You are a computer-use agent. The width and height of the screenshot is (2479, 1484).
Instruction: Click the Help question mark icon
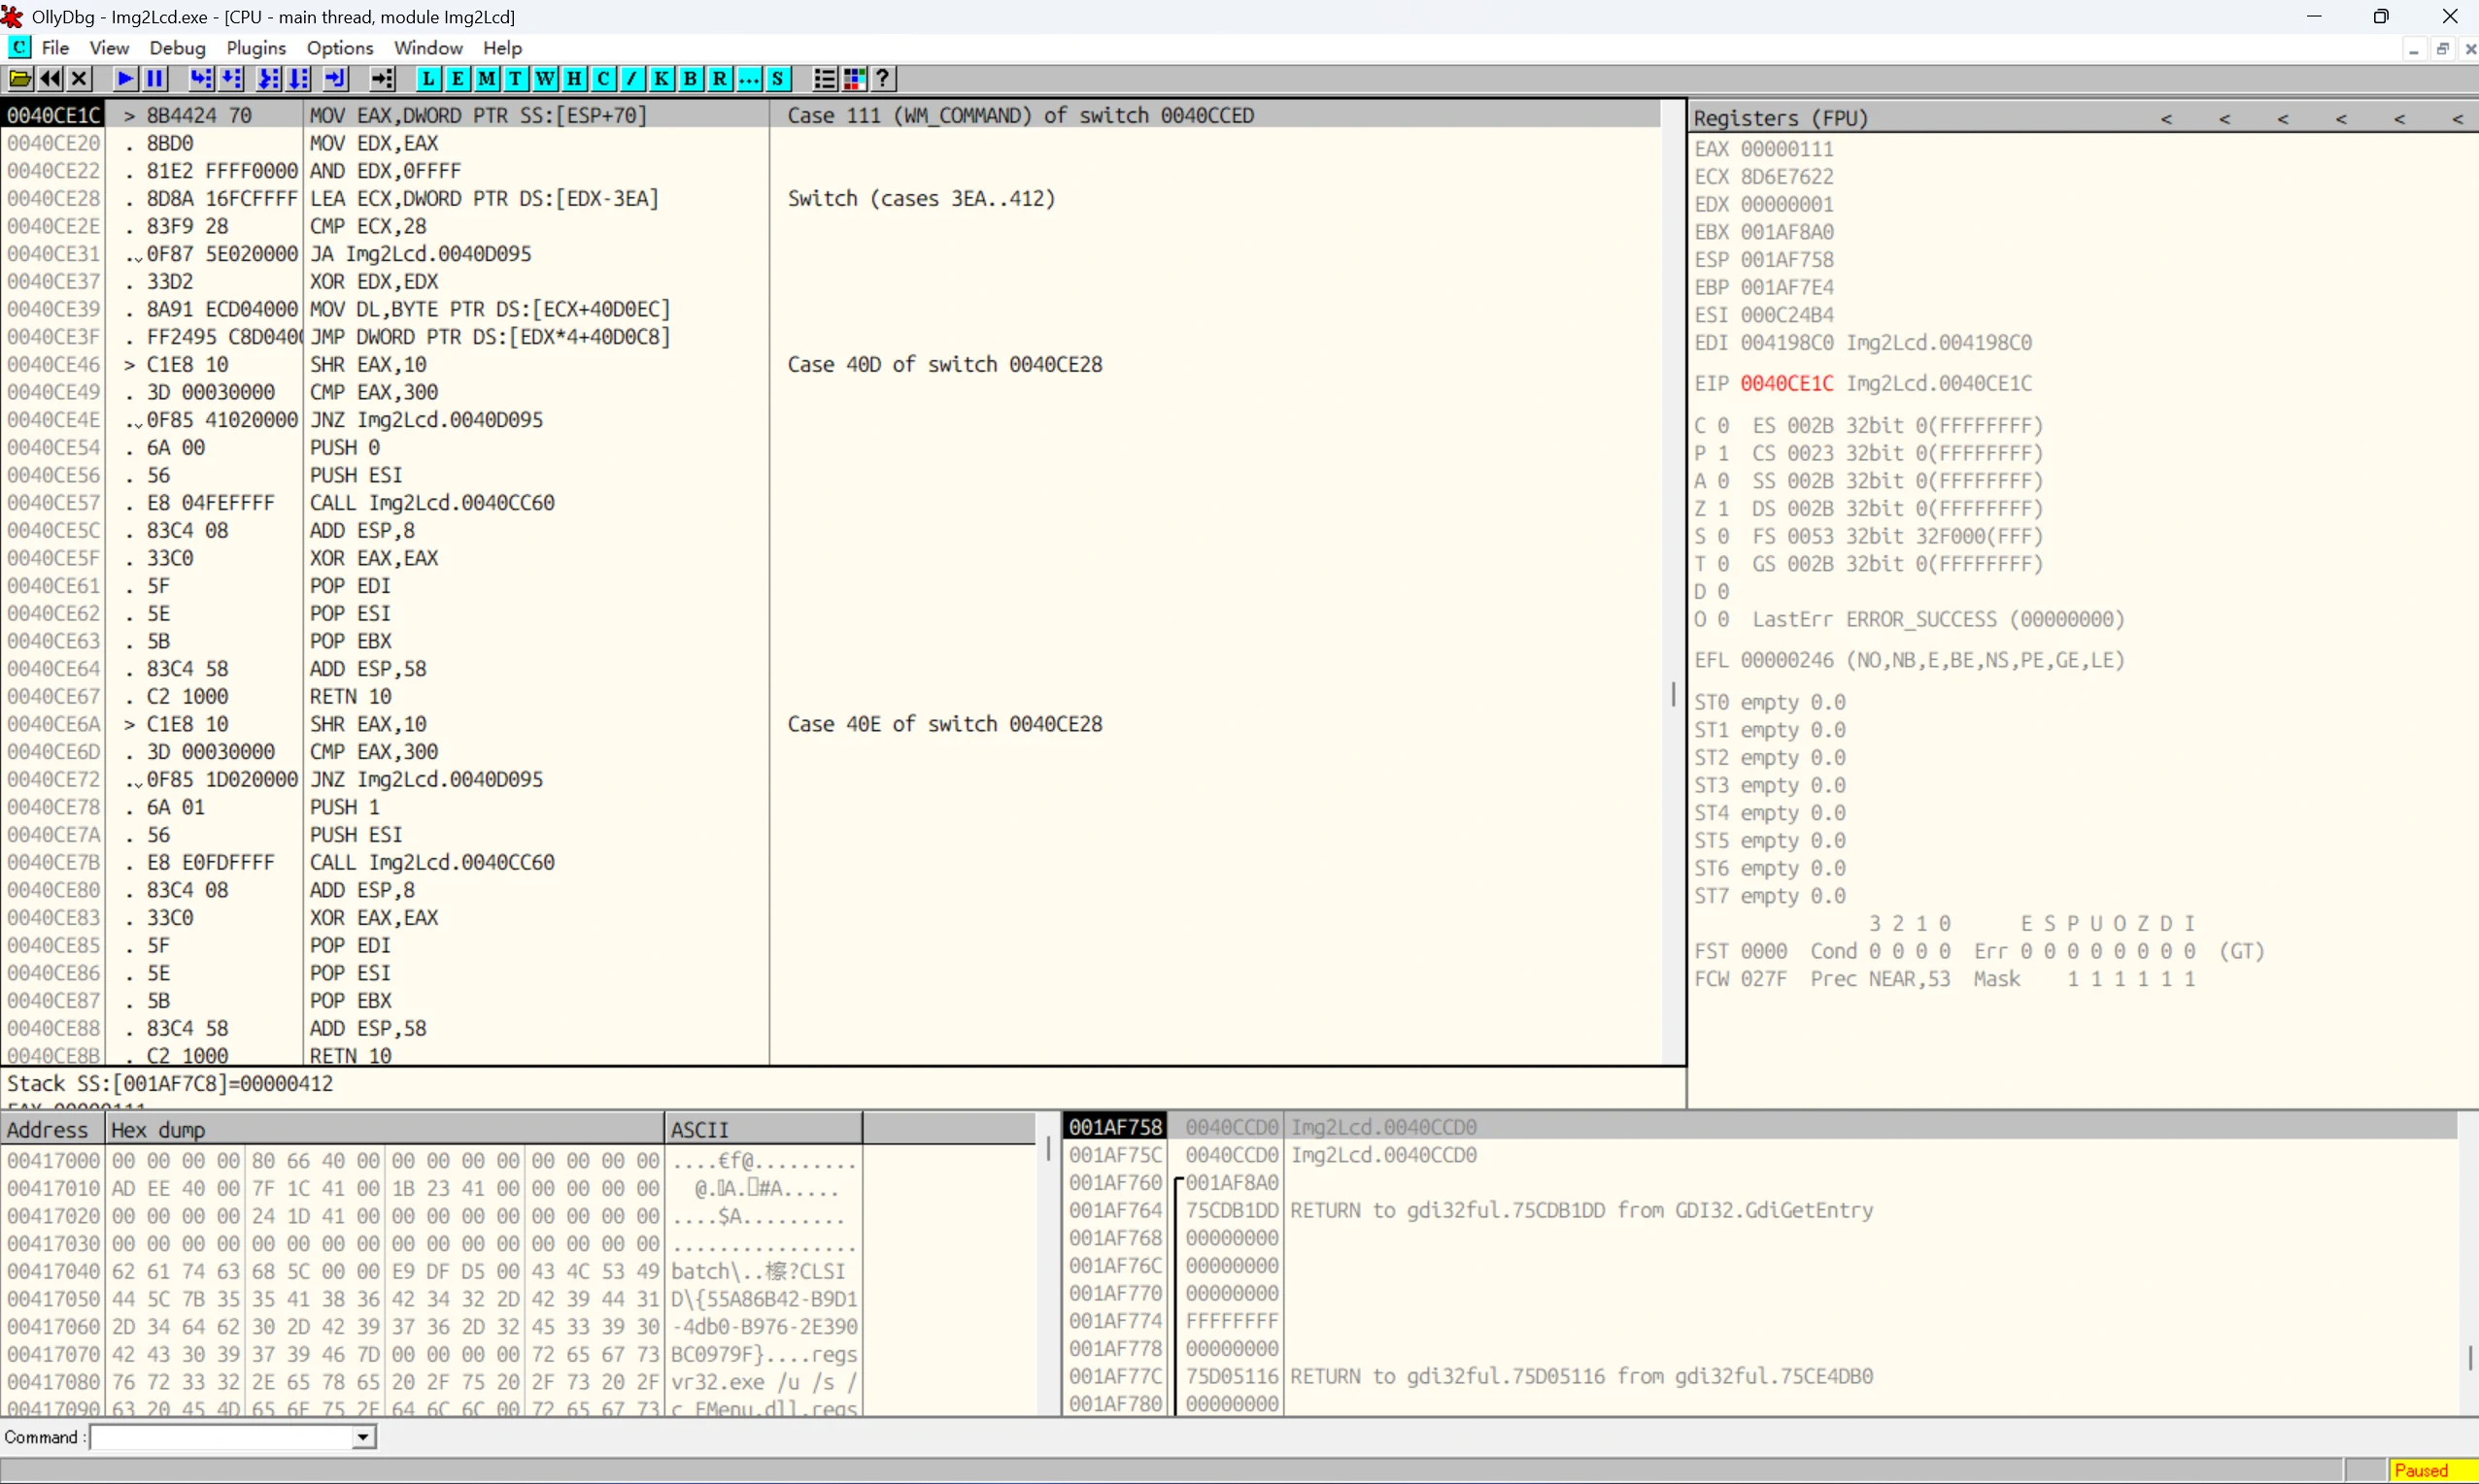tap(883, 79)
